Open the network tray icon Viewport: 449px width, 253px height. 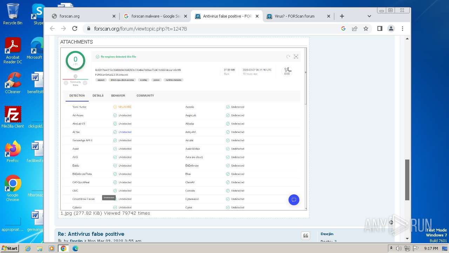click(x=407, y=248)
